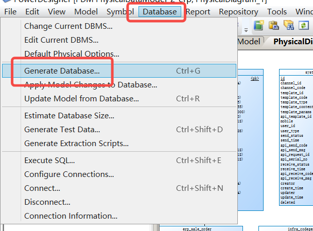Click the clipboard paste-as-shortcut toolbar icon
The image size is (313, 231).
[x=274, y=25]
